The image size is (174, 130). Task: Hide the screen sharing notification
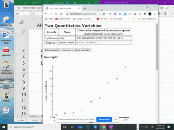[115, 119]
